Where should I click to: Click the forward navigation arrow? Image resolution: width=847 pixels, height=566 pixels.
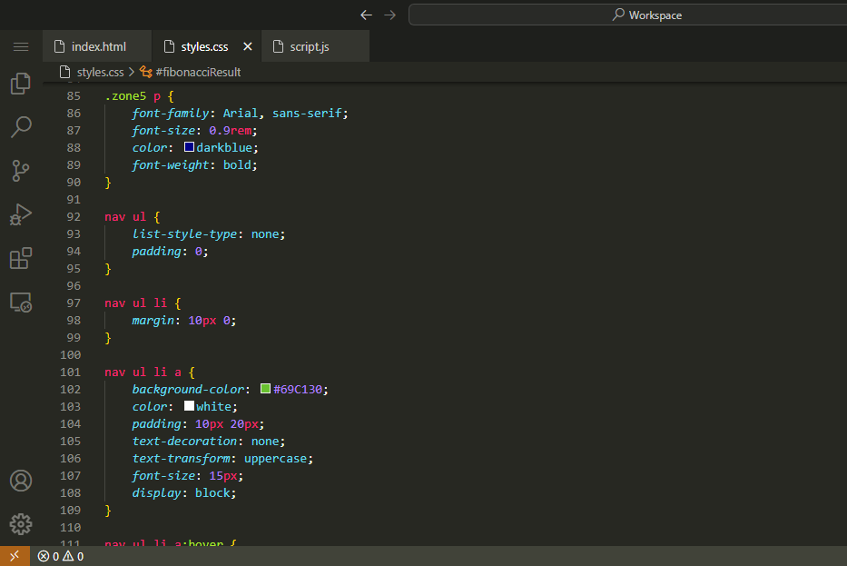[x=390, y=15]
